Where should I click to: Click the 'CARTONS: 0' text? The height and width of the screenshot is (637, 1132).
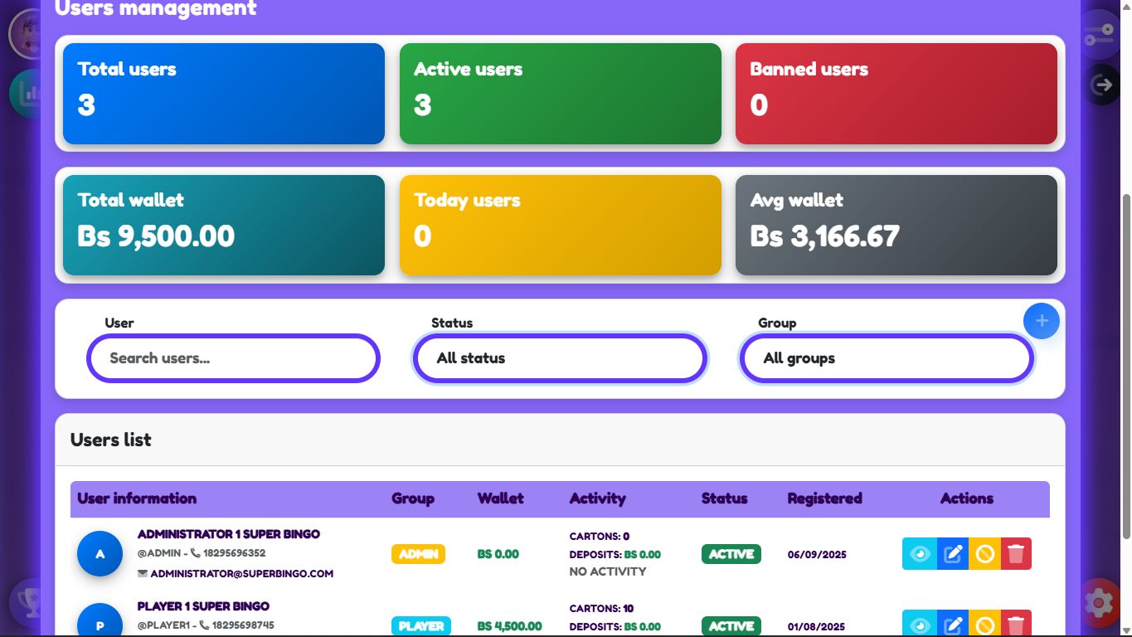tap(600, 536)
